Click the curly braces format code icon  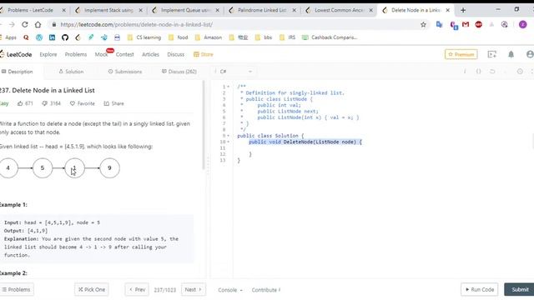pyautogui.click(x=478, y=72)
